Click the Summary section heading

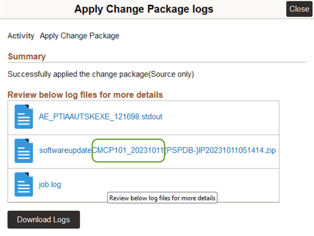[x=27, y=56]
